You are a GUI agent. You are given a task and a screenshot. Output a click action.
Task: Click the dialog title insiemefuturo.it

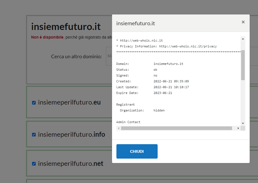tap(135, 24)
